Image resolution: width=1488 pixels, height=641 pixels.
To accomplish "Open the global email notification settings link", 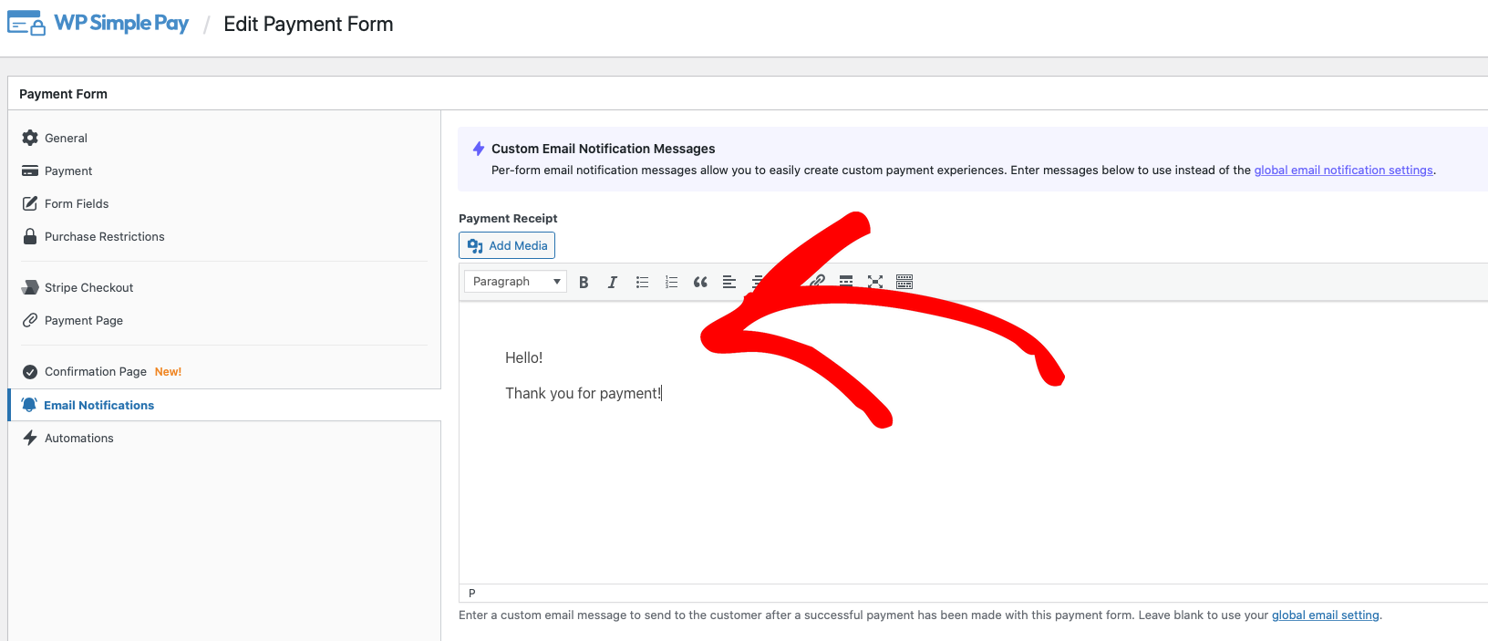I will [1343, 171].
